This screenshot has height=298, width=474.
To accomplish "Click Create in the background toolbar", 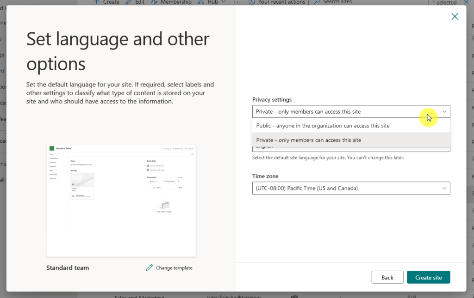I will pyautogui.click(x=106, y=2).
